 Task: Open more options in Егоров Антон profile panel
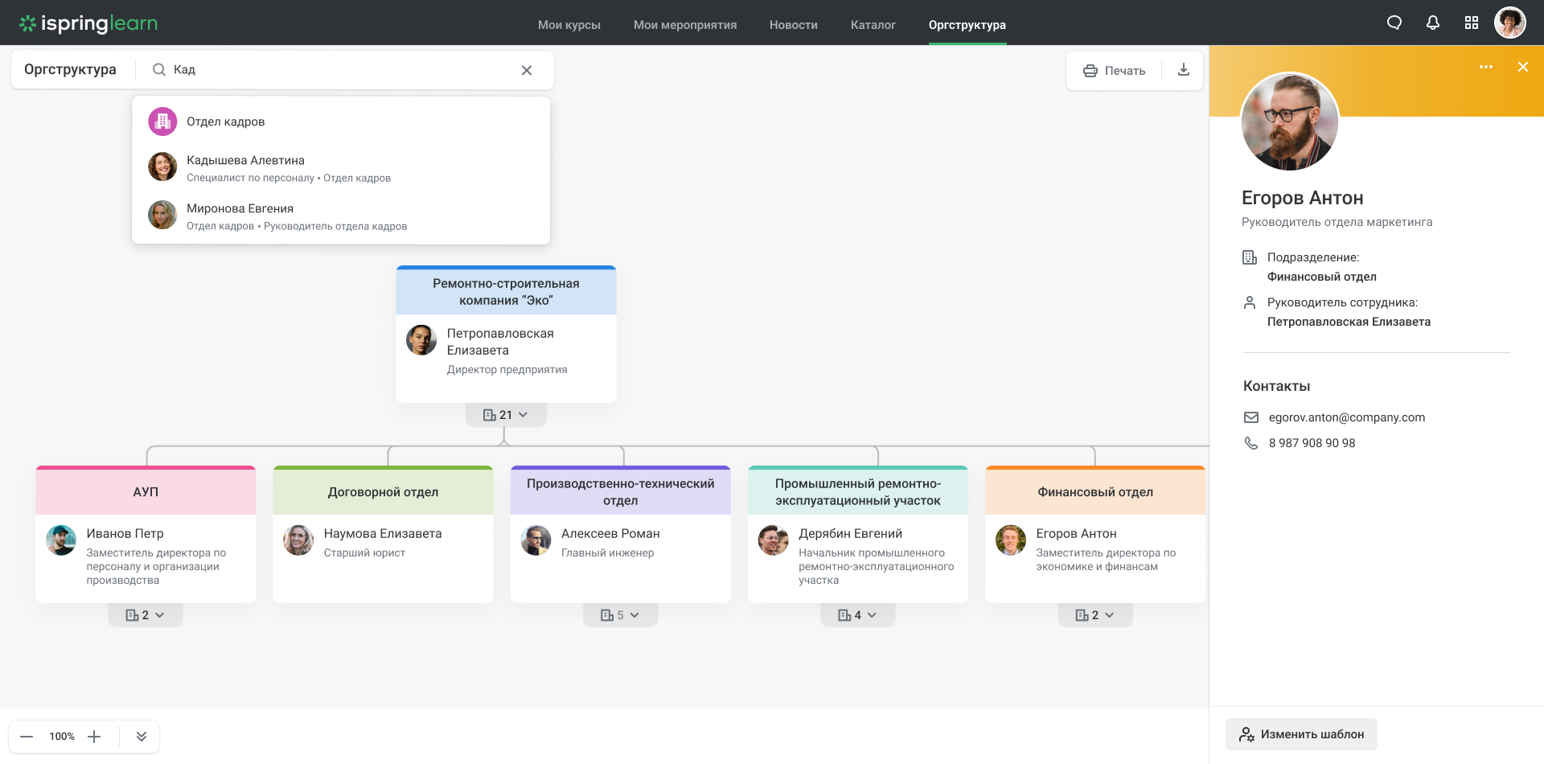[x=1486, y=68]
